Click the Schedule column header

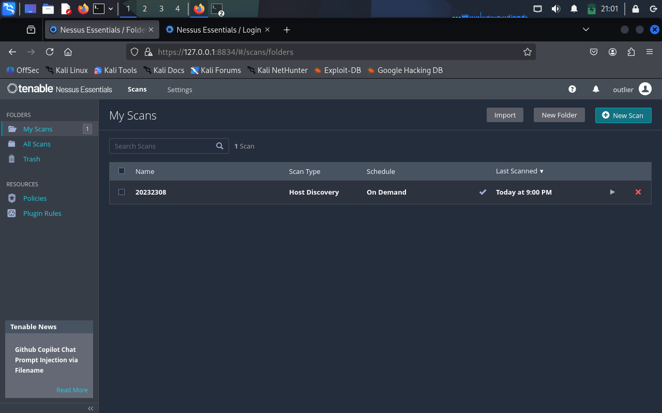tap(381, 171)
